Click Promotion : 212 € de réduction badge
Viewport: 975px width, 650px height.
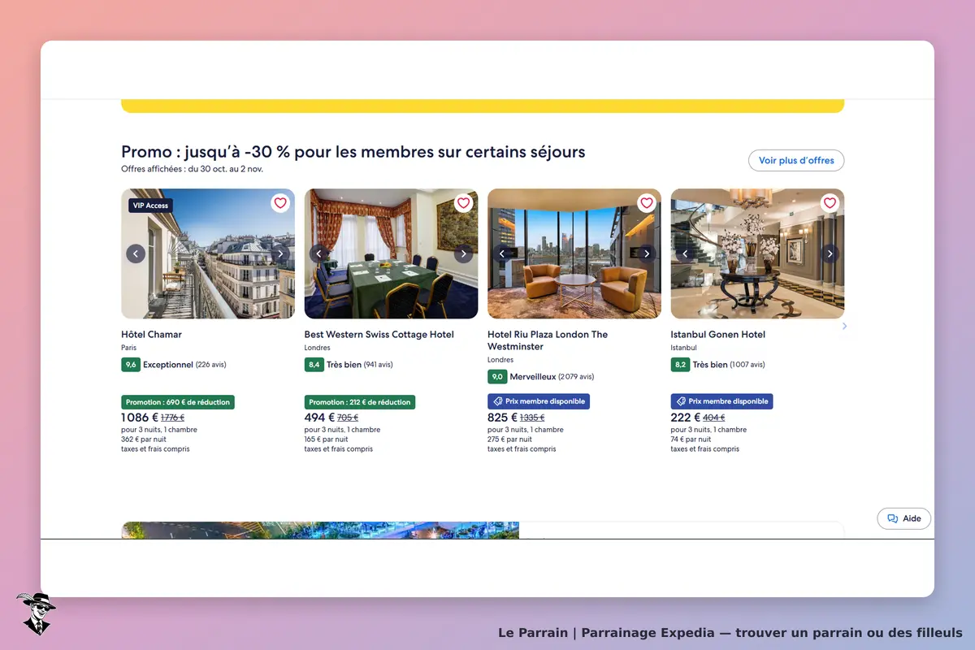coord(360,402)
